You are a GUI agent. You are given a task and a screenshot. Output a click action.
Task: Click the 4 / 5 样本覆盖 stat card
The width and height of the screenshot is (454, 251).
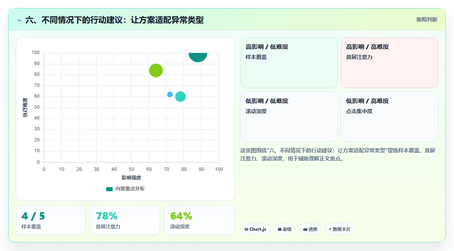[x=51, y=220]
